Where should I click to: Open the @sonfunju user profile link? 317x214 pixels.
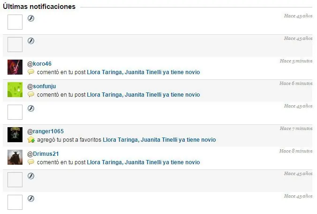(x=42, y=86)
